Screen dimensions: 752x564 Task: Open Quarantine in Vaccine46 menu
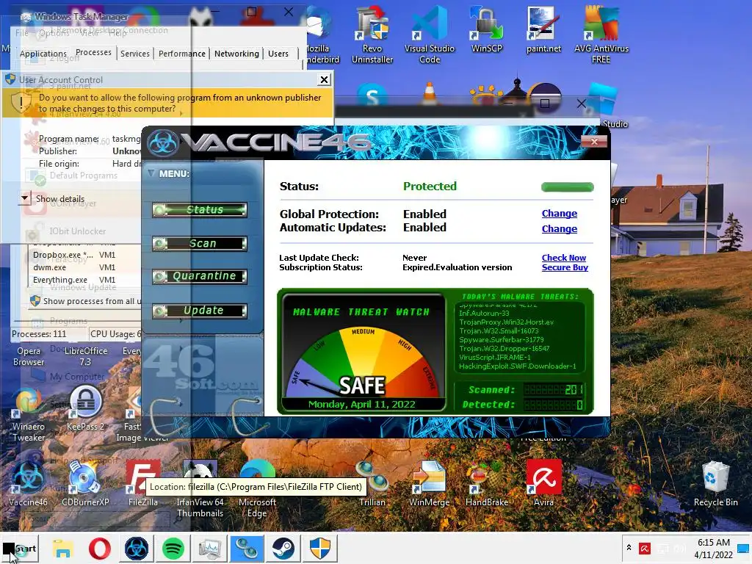click(x=200, y=277)
